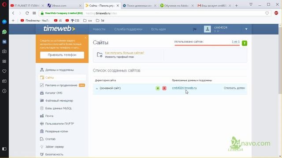Click the Speed Dial button beside reload
282x158 pixels.
(34, 13)
